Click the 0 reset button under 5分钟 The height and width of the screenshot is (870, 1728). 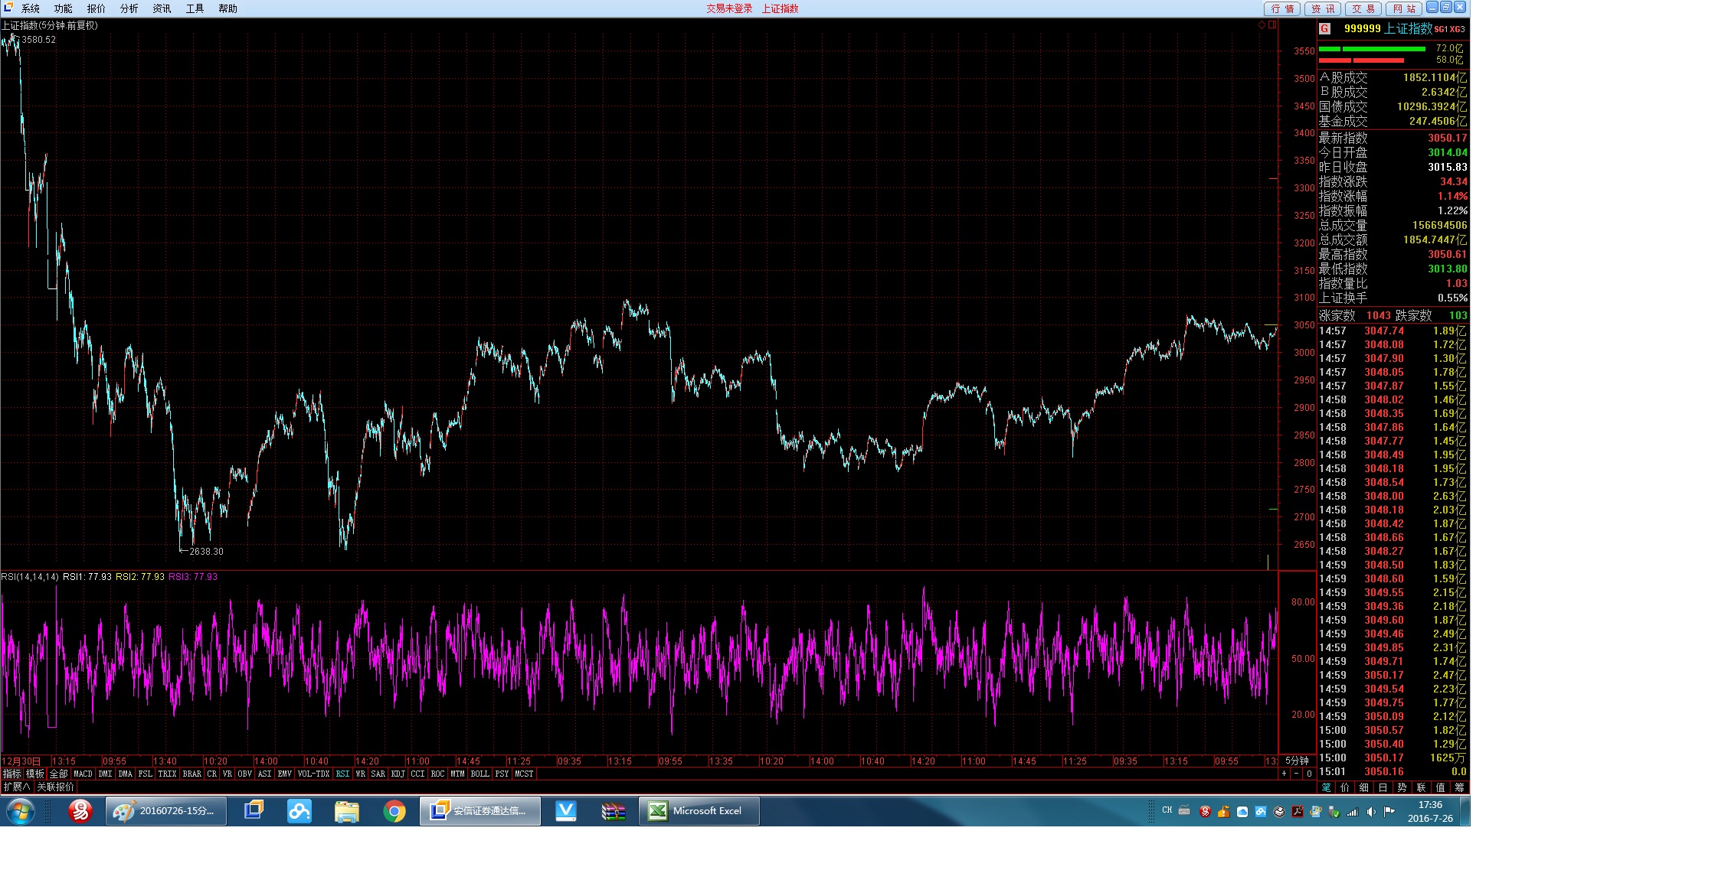[1309, 774]
